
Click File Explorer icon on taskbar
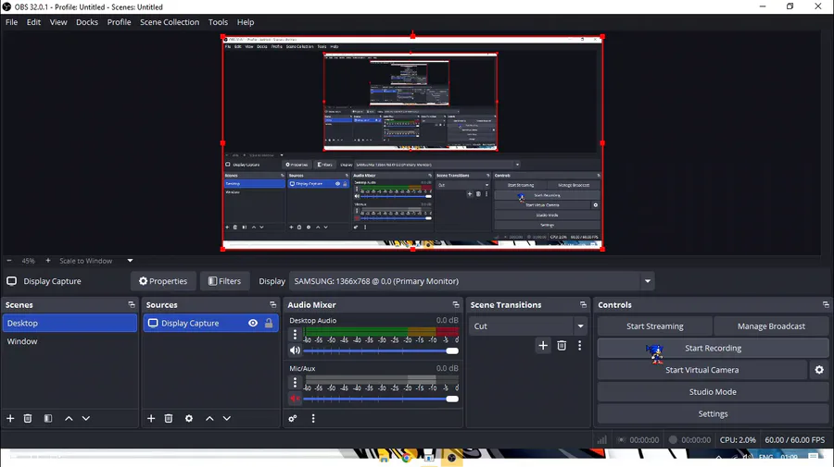pos(384,458)
